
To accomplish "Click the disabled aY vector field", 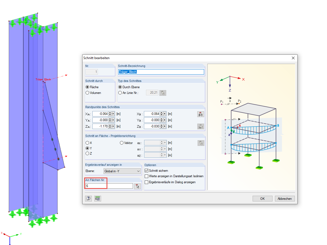I will click(x=152, y=149).
